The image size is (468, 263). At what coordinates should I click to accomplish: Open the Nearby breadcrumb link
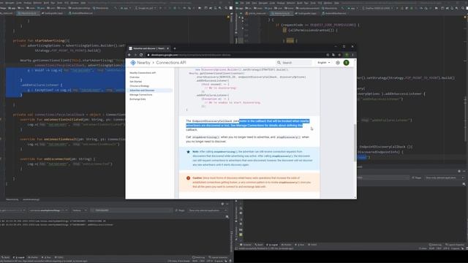click(143, 63)
